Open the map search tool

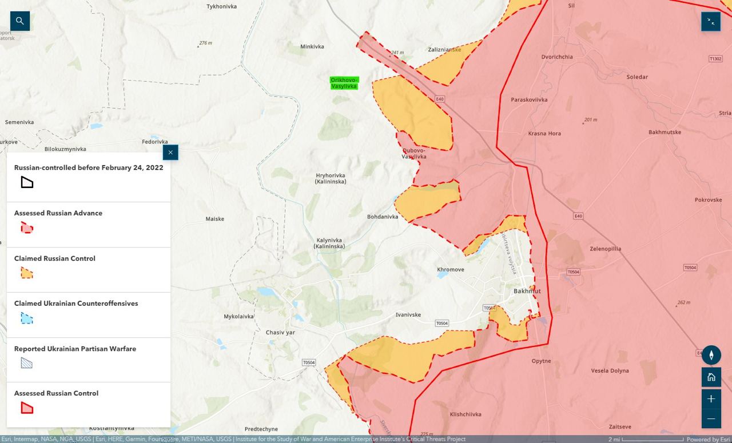(x=20, y=21)
